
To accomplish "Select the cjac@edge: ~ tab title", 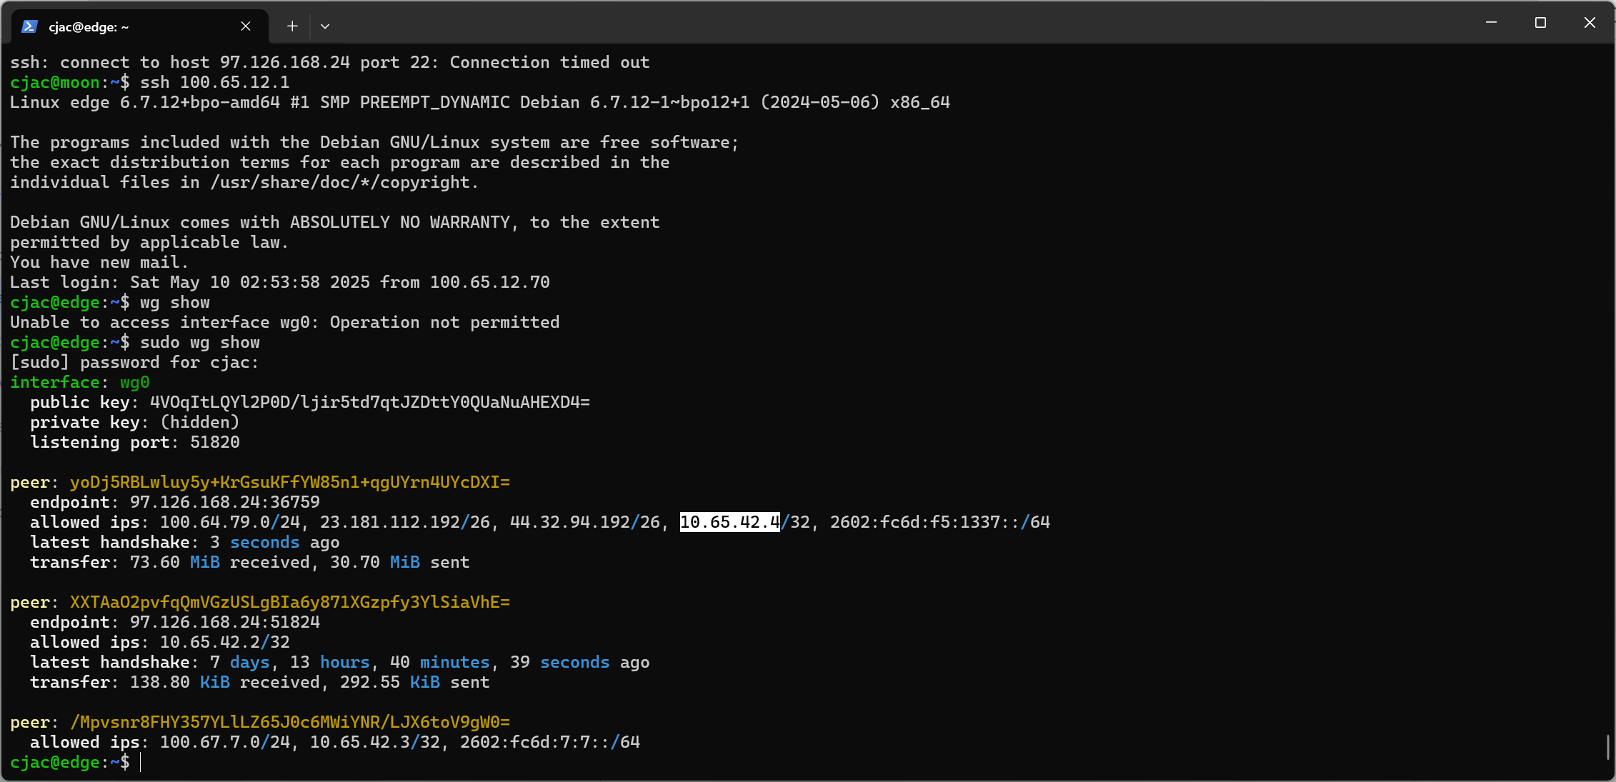I will (89, 27).
